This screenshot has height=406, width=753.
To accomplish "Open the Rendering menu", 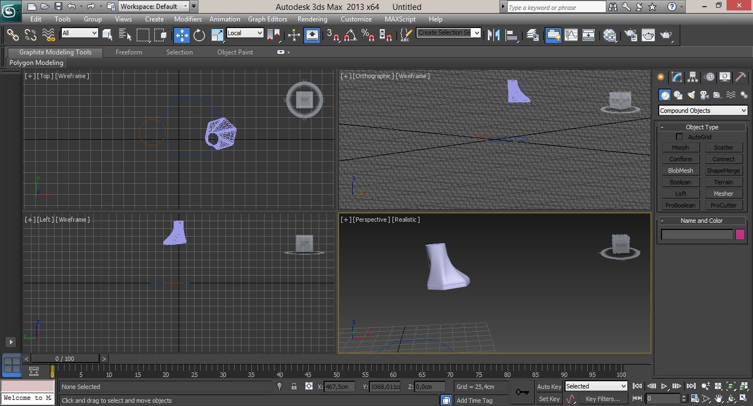I will tap(313, 19).
